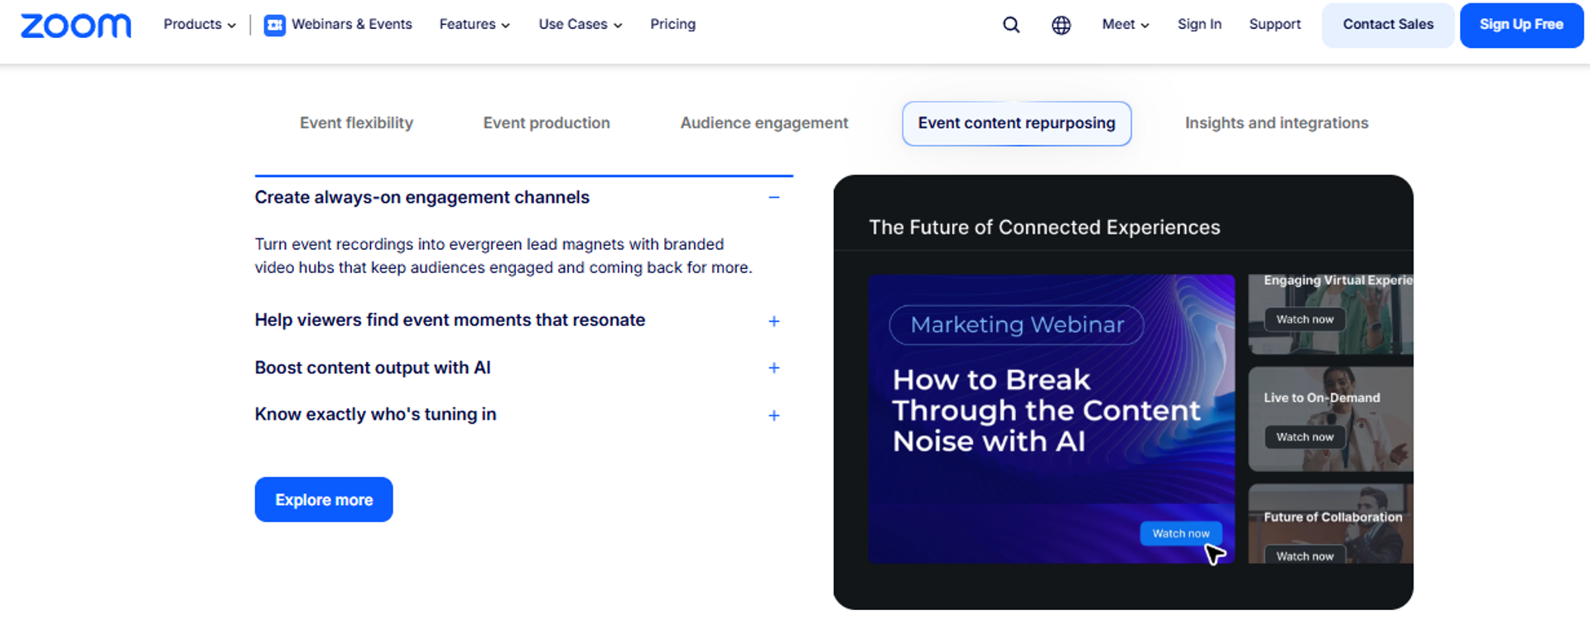
Task: Click the Sign In link
Action: point(1199,25)
